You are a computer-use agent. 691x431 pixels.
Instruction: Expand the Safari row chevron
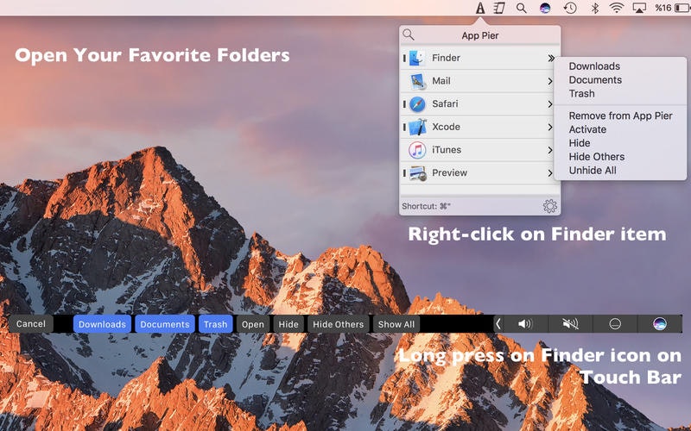(550, 103)
